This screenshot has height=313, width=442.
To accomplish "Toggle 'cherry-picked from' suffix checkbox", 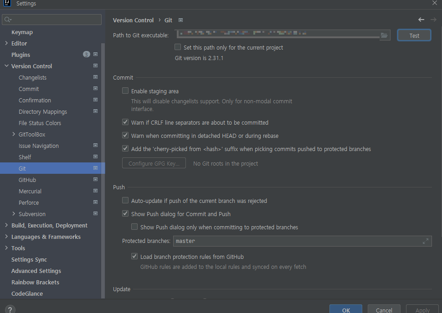I will coord(125,149).
